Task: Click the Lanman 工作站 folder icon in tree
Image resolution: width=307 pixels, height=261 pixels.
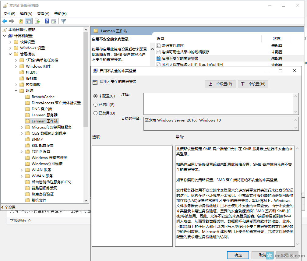Action: (x=28, y=121)
